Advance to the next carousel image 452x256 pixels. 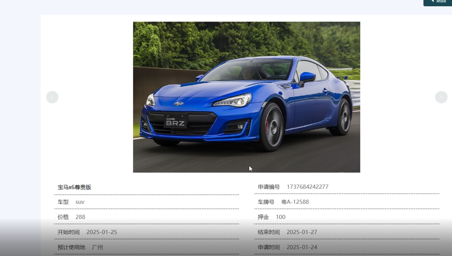click(441, 97)
